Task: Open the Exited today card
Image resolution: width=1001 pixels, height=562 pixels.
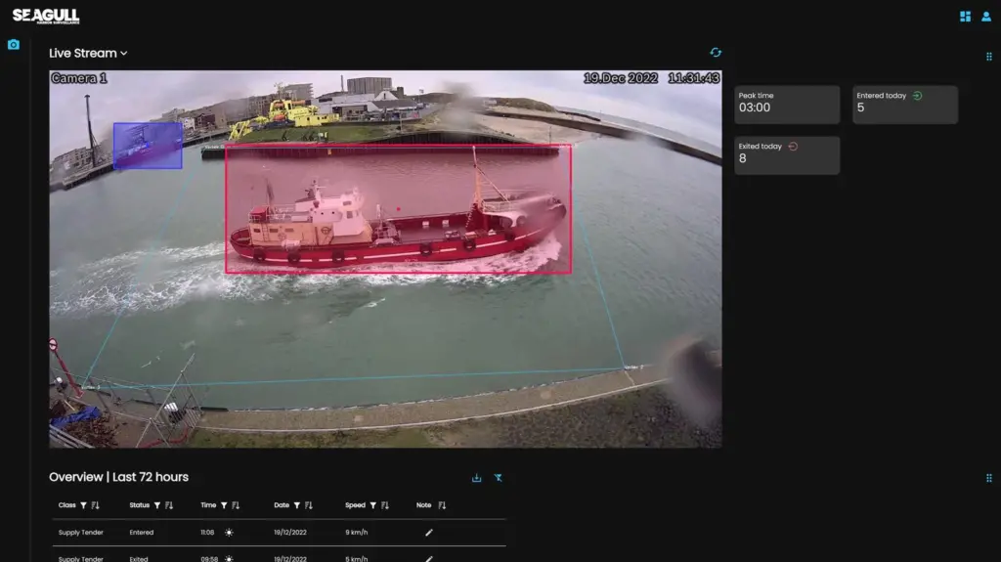Action: 787,155
